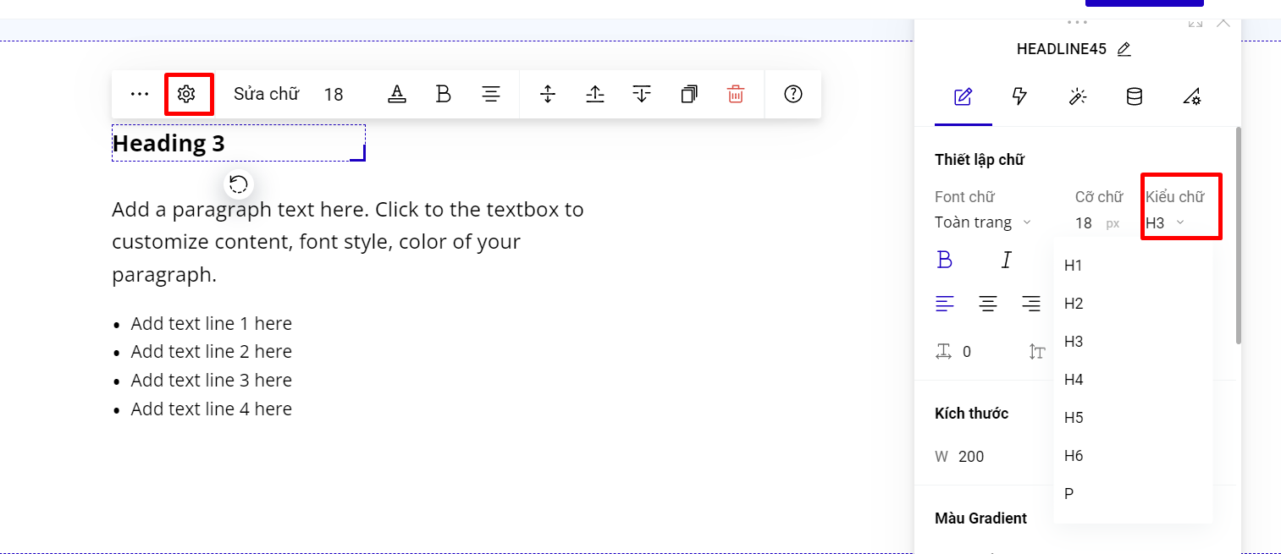Image resolution: width=1281 pixels, height=554 pixels.
Task: Toggle bold B in the text settings panel
Action: click(x=945, y=260)
